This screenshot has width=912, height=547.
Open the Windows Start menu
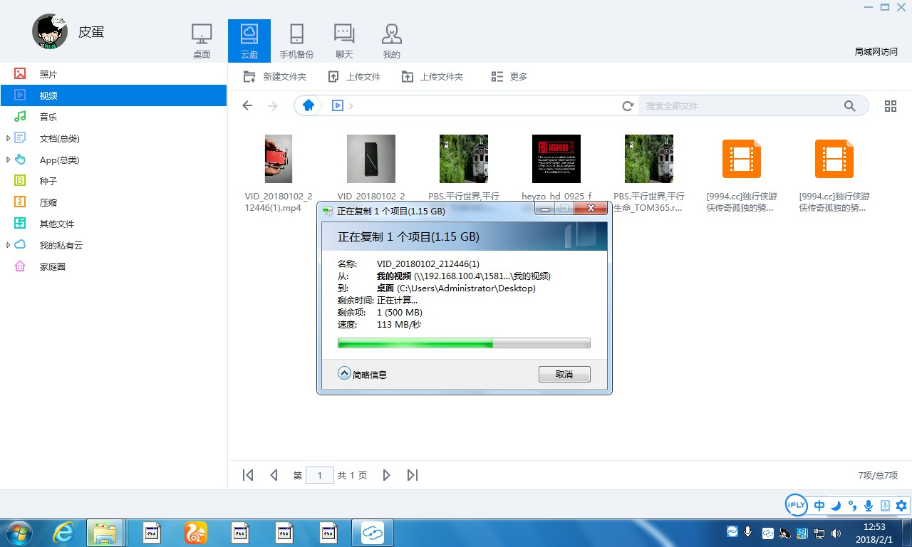click(x=18, y=533)
